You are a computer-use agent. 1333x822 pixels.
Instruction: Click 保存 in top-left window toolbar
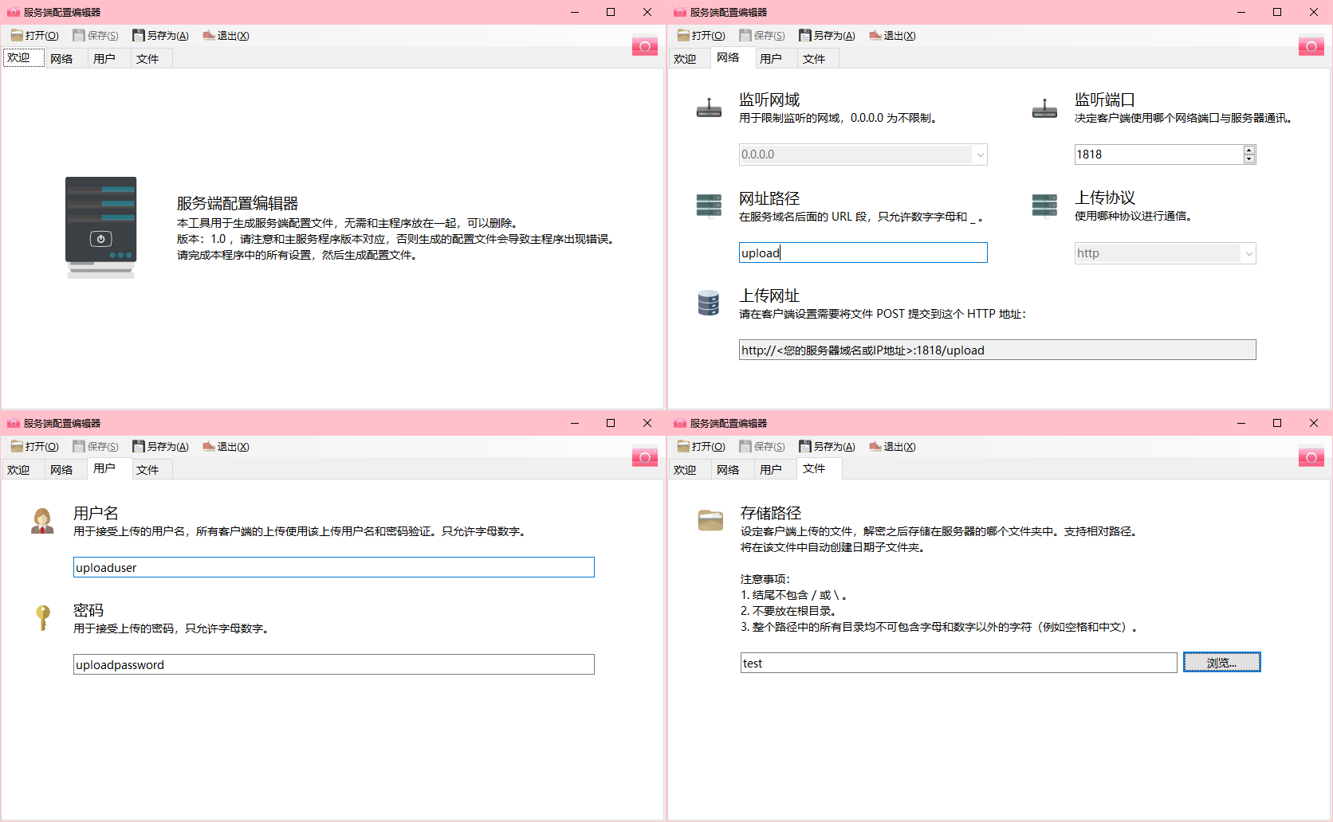pos(96,36)
